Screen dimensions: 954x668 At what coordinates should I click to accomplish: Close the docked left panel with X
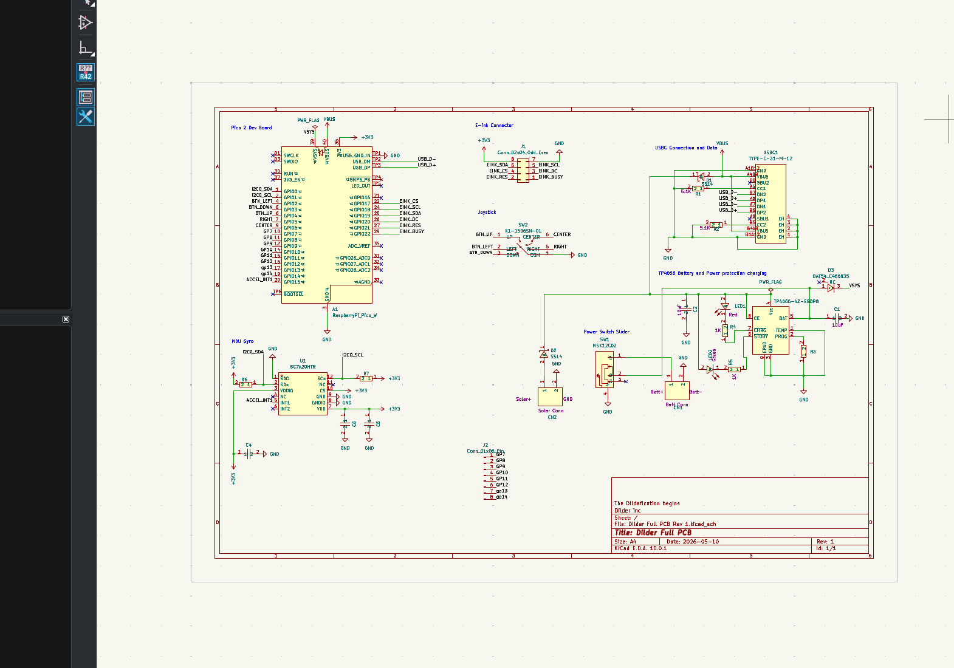pos(66,319)
